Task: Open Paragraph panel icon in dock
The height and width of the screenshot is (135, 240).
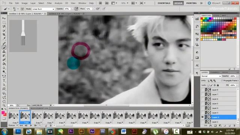Action: 197,73
